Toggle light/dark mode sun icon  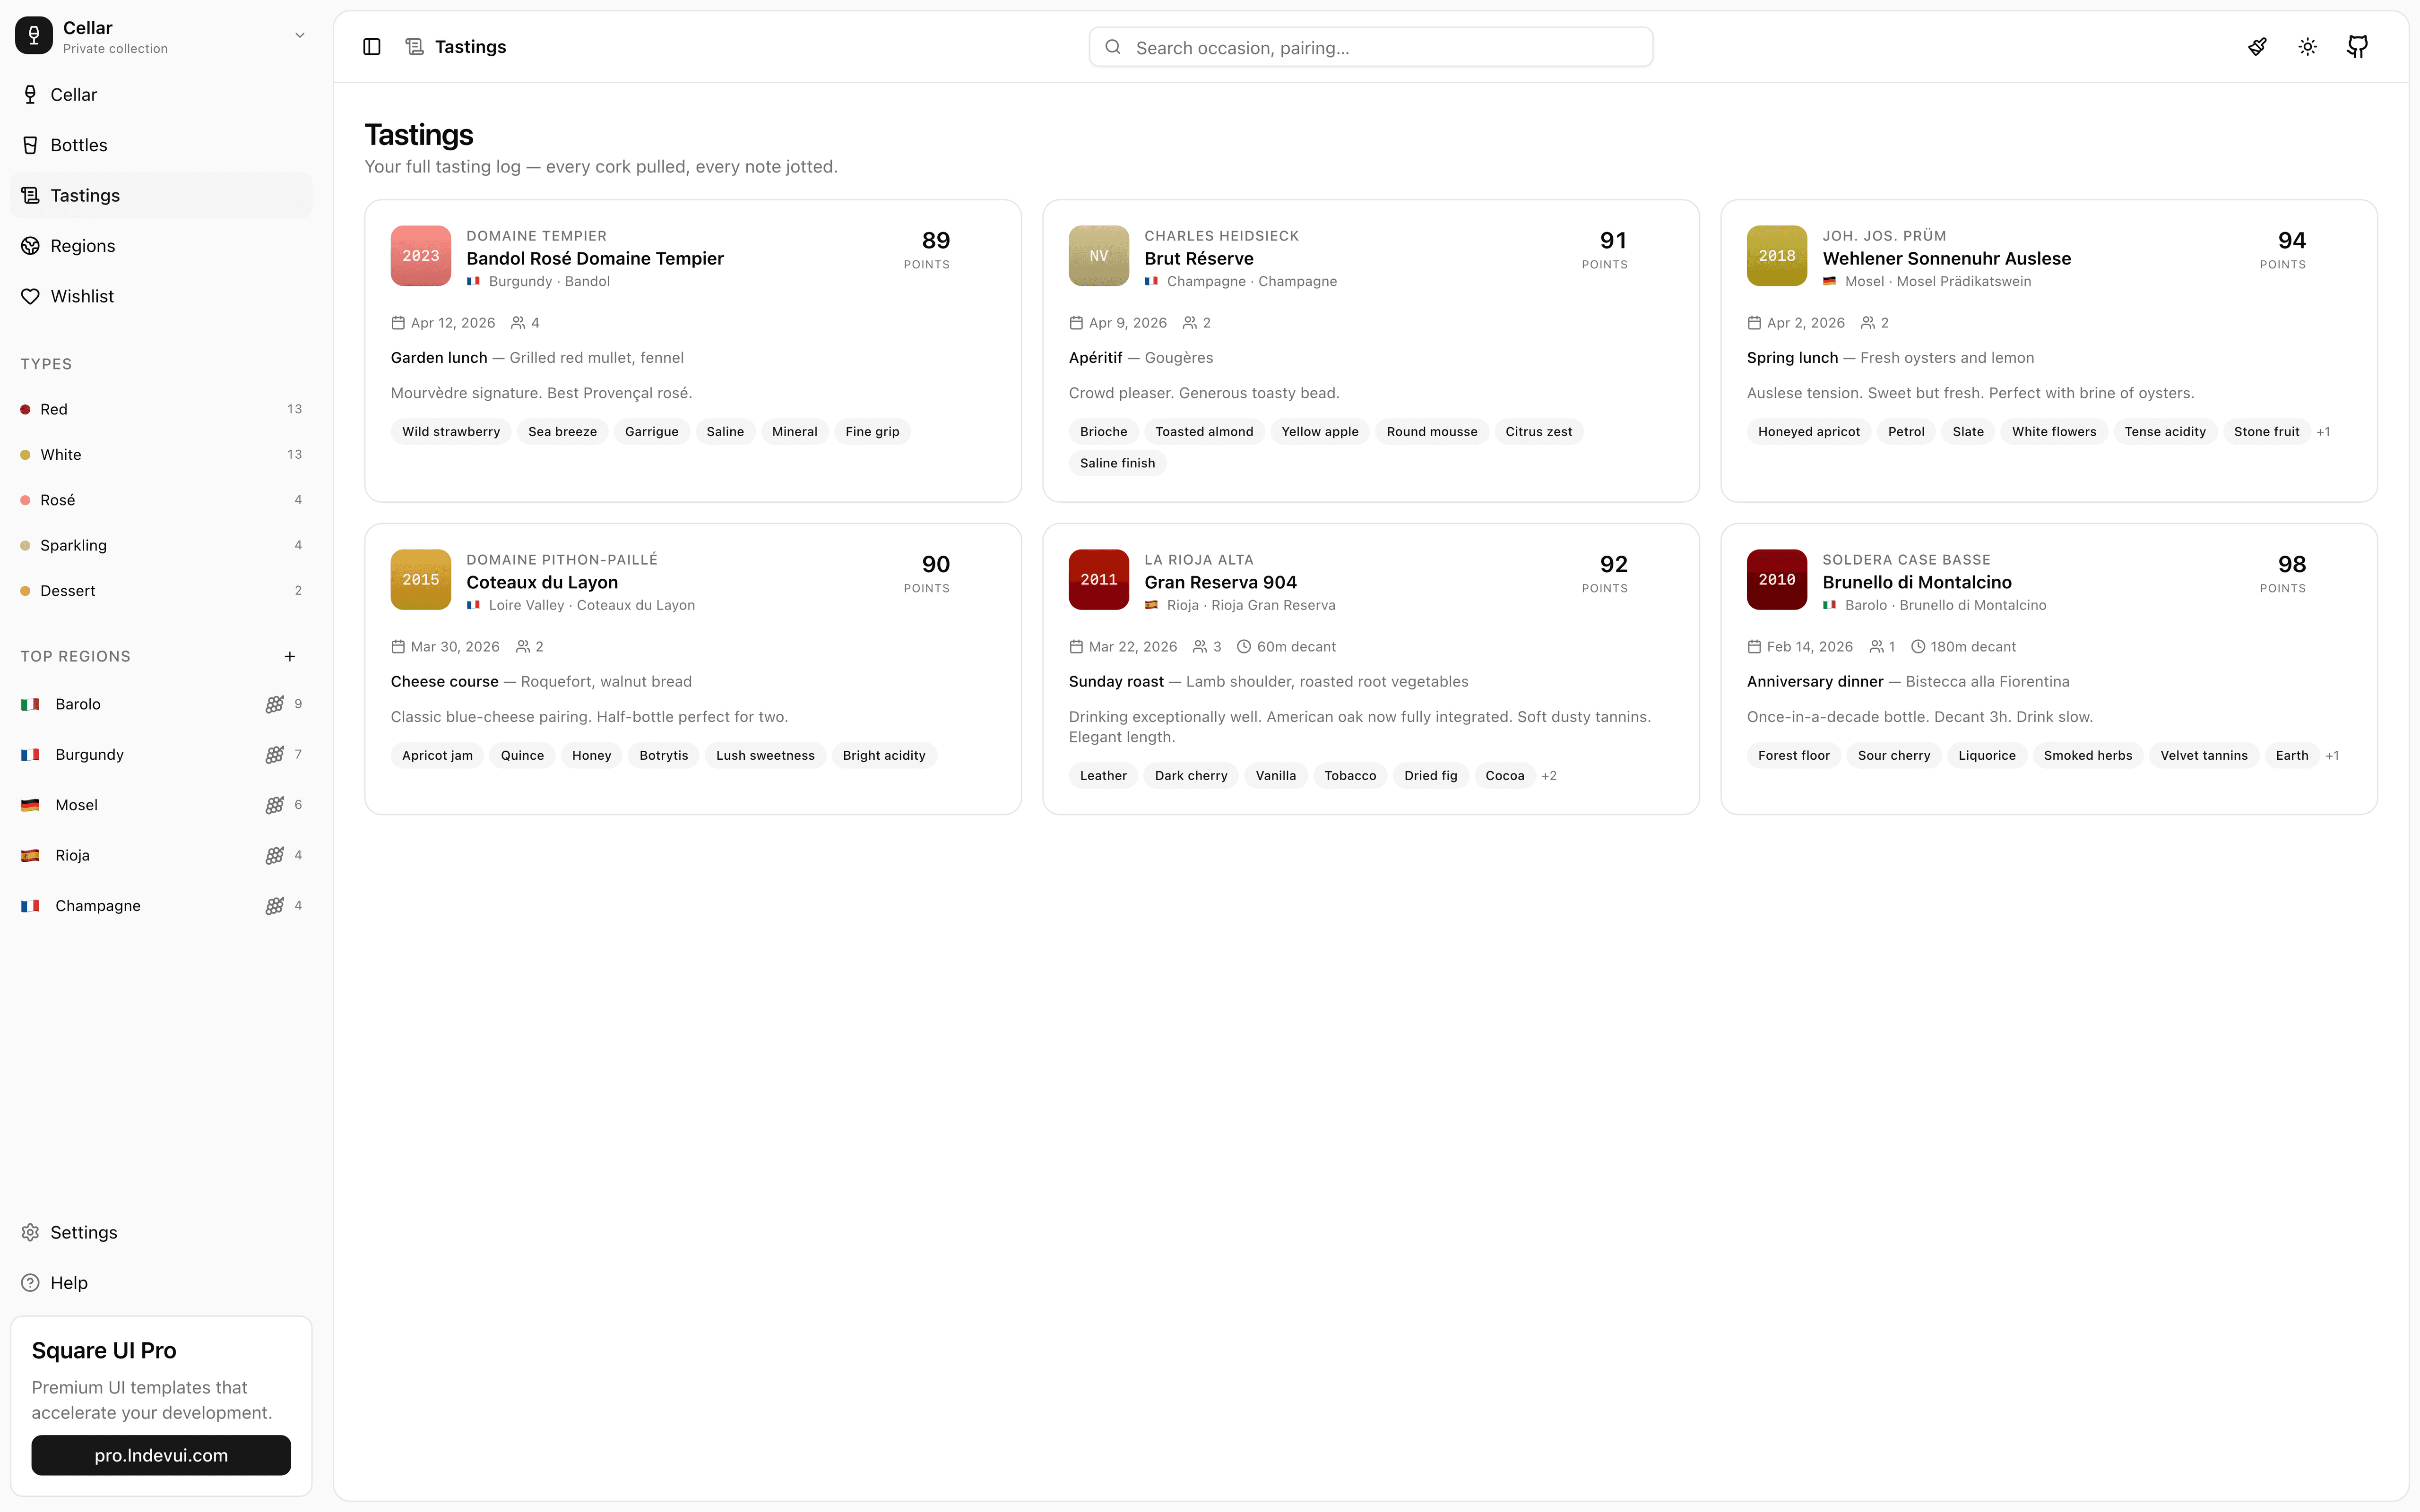tap(2307, 47)
